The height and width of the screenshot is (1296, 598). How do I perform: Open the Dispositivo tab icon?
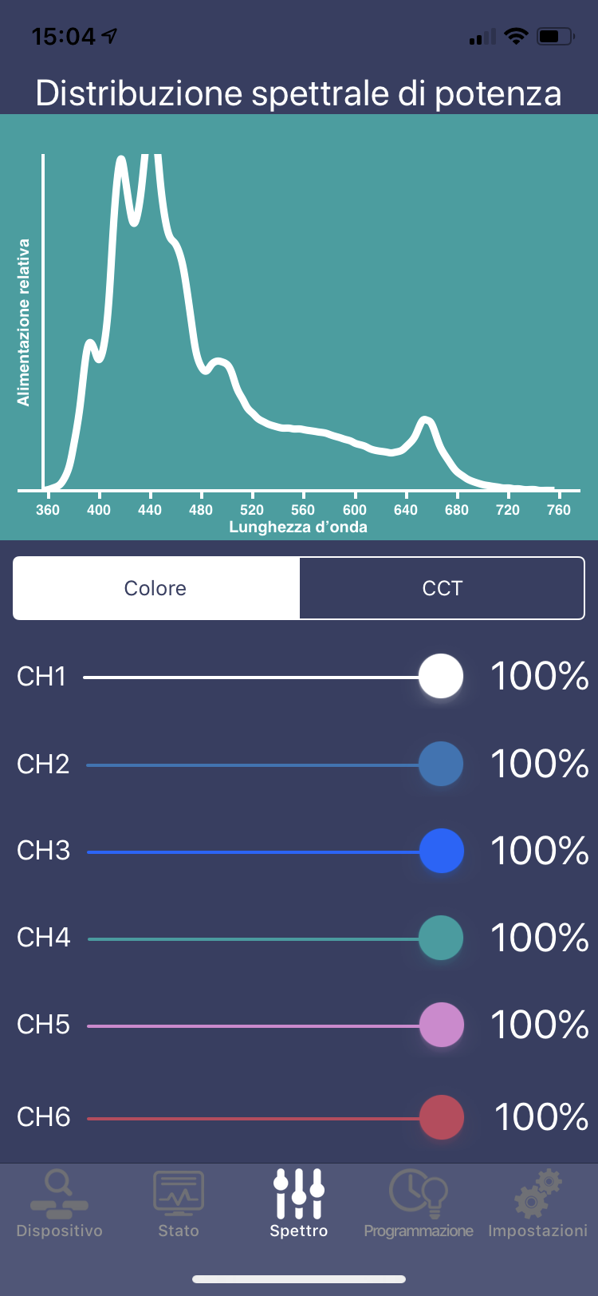coord(59,1192)
